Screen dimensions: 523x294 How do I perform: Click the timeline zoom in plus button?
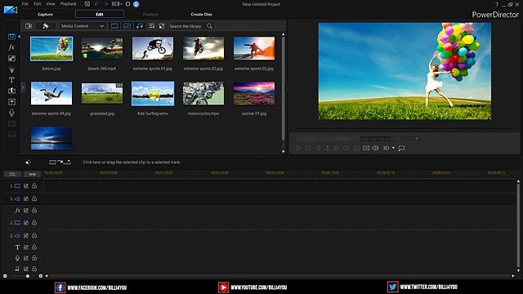click(x=41, y=276)
